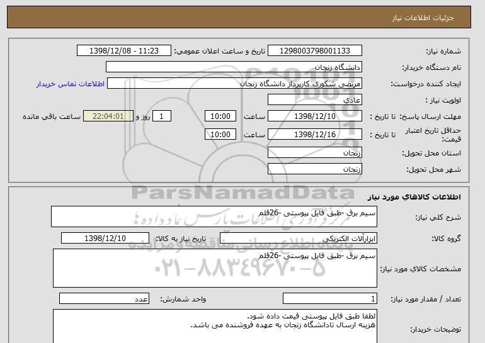Click the goods group field ابزارآلات الکتریکی
The width and height of the screenshot is (485, 343).
pyautogui.click(x=298, y=239)
